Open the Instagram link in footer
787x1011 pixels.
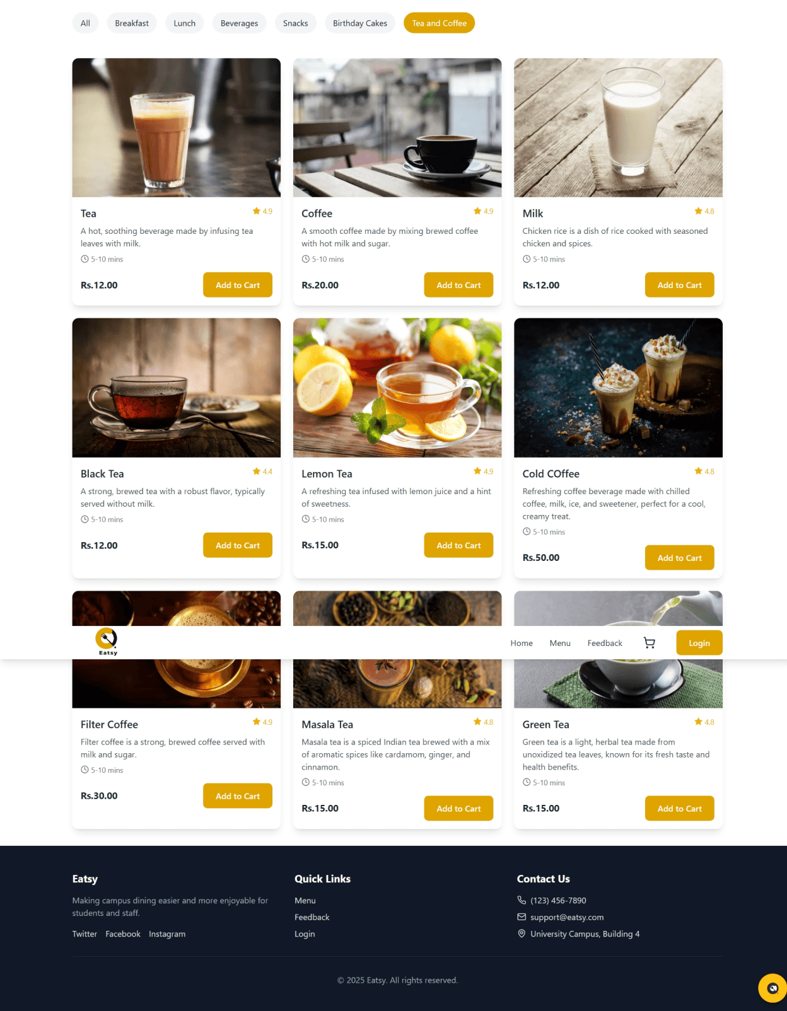pyautogui.click(x=167, y=934)
